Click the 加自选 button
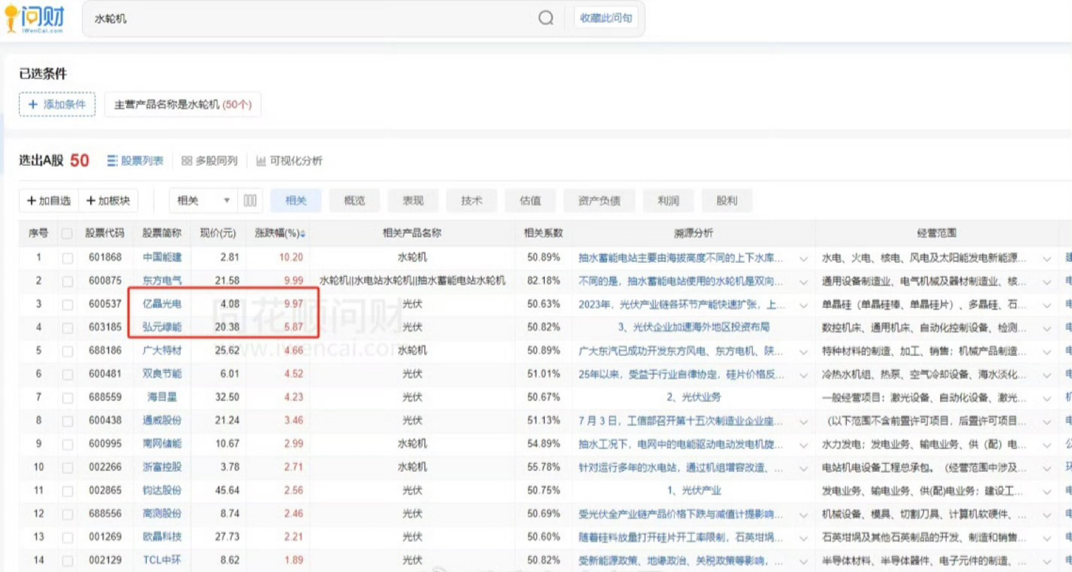This screenshot has width=1072, height=572. [x=49, y=201]
